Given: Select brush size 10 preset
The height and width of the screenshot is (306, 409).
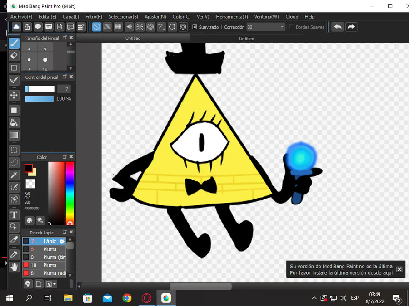Looking at the screenshot, I should pos(45,61).
